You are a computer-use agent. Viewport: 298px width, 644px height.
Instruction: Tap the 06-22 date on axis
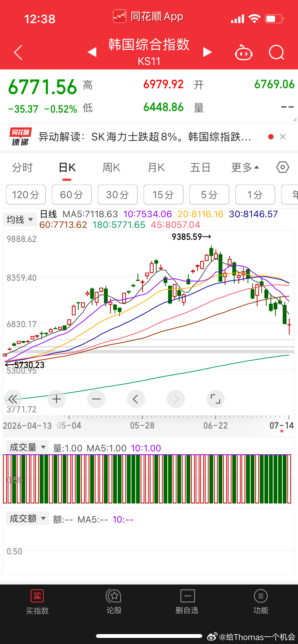[x=215, y=425]
